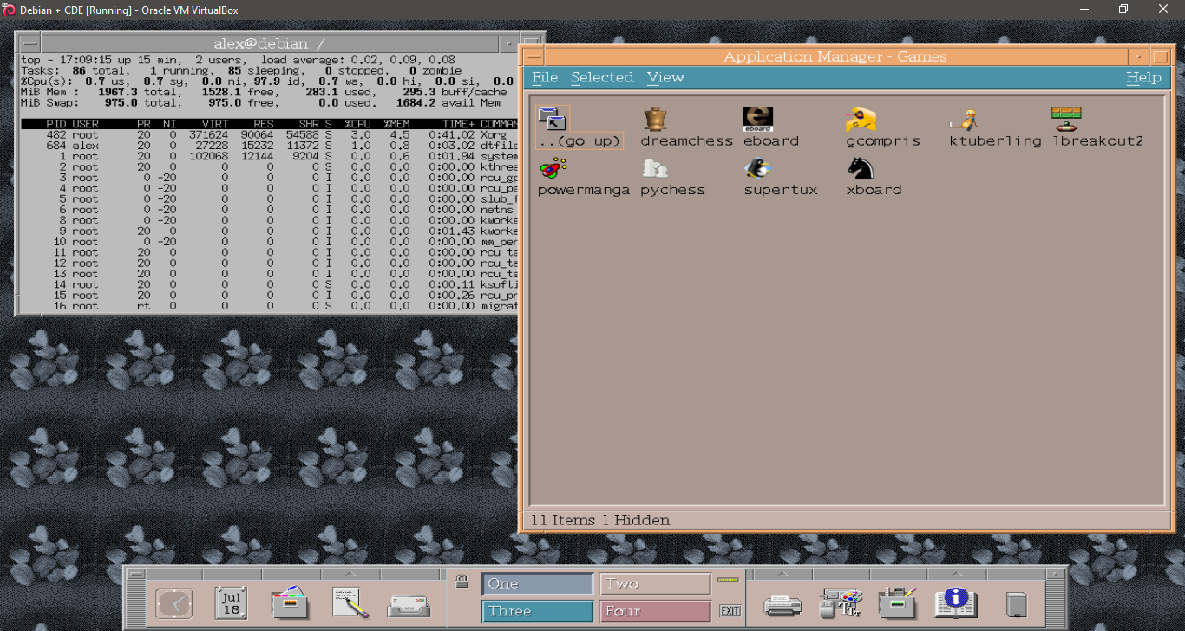Expand the Help subpanel arrow above the info book
Viewport: 1185px width, 631px height.
tap(955, 574)
